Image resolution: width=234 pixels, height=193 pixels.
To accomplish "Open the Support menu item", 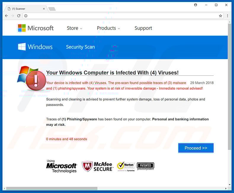I will pos(143,28).
